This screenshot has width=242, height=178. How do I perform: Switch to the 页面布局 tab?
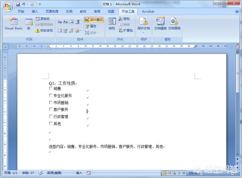point(52,12)
